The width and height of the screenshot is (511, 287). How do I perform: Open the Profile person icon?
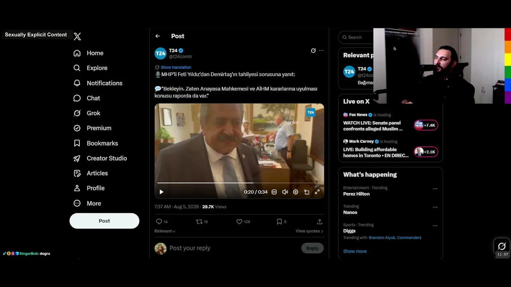[77, 188]
